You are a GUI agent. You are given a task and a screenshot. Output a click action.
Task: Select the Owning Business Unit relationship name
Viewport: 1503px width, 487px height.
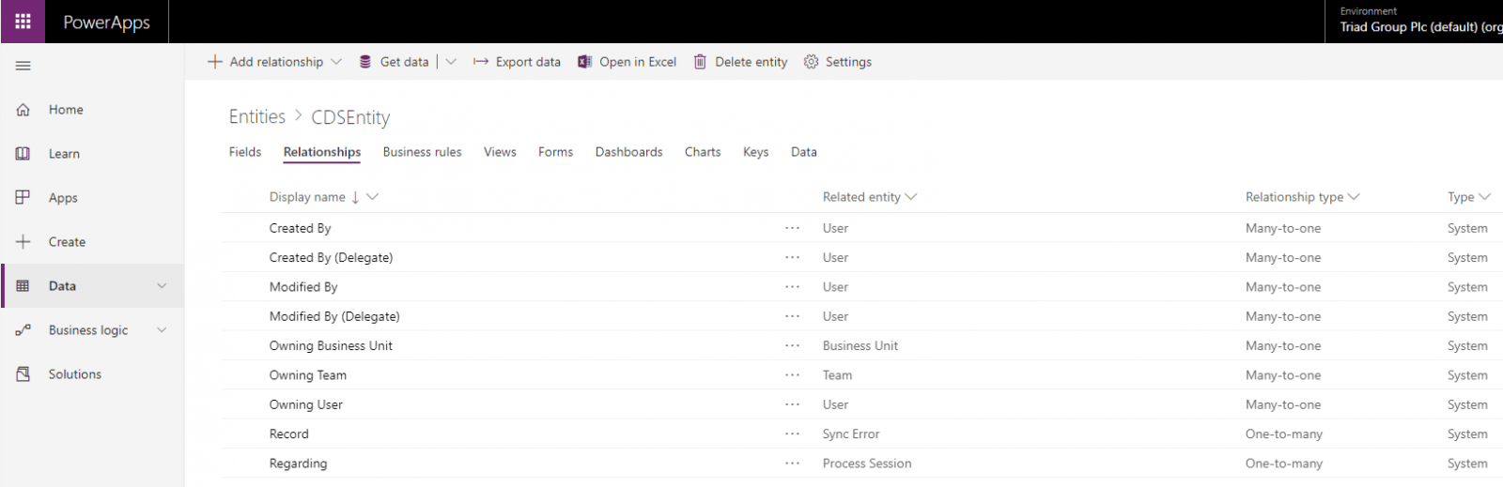[331, 345]
